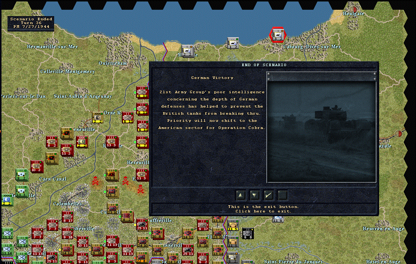Select the green unit marked 9 2
416x264 pixels.
coord(21,174)
